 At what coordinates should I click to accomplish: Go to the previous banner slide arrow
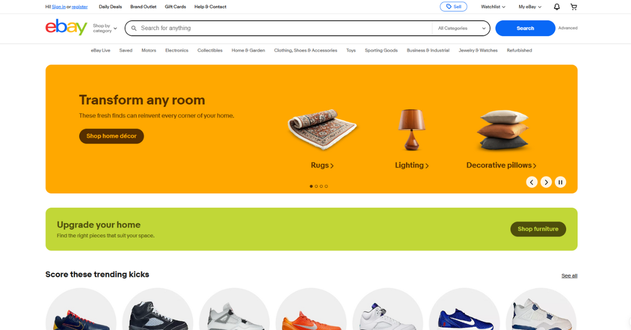[x=532, y=182]
